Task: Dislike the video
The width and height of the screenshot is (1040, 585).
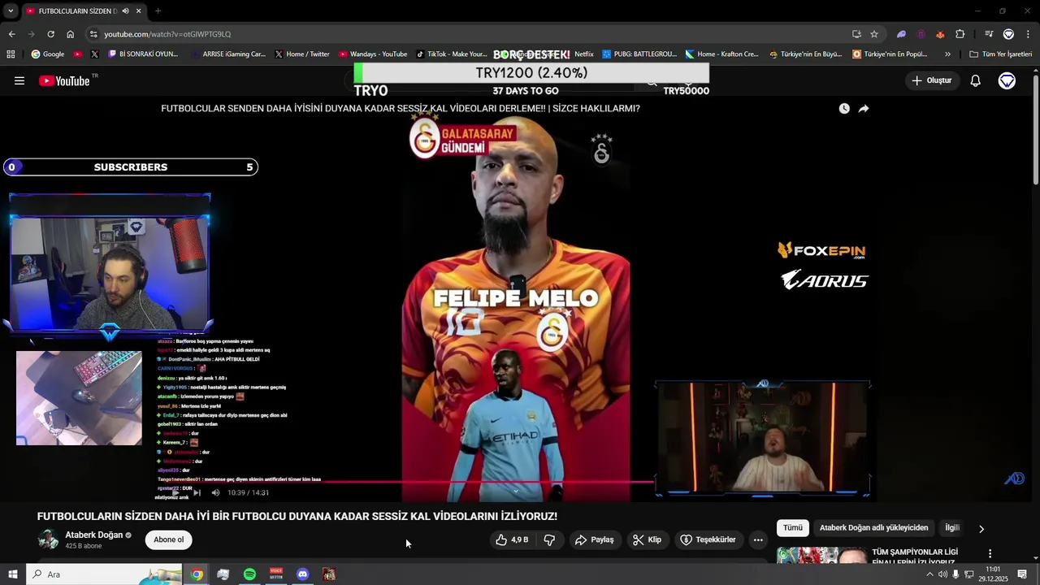Action: 549,539
